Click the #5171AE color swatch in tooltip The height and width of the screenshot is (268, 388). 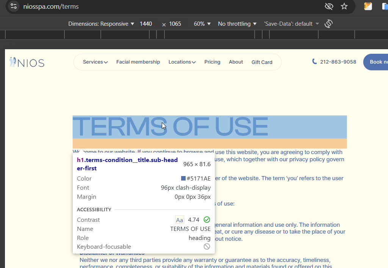tap(183, 178)
